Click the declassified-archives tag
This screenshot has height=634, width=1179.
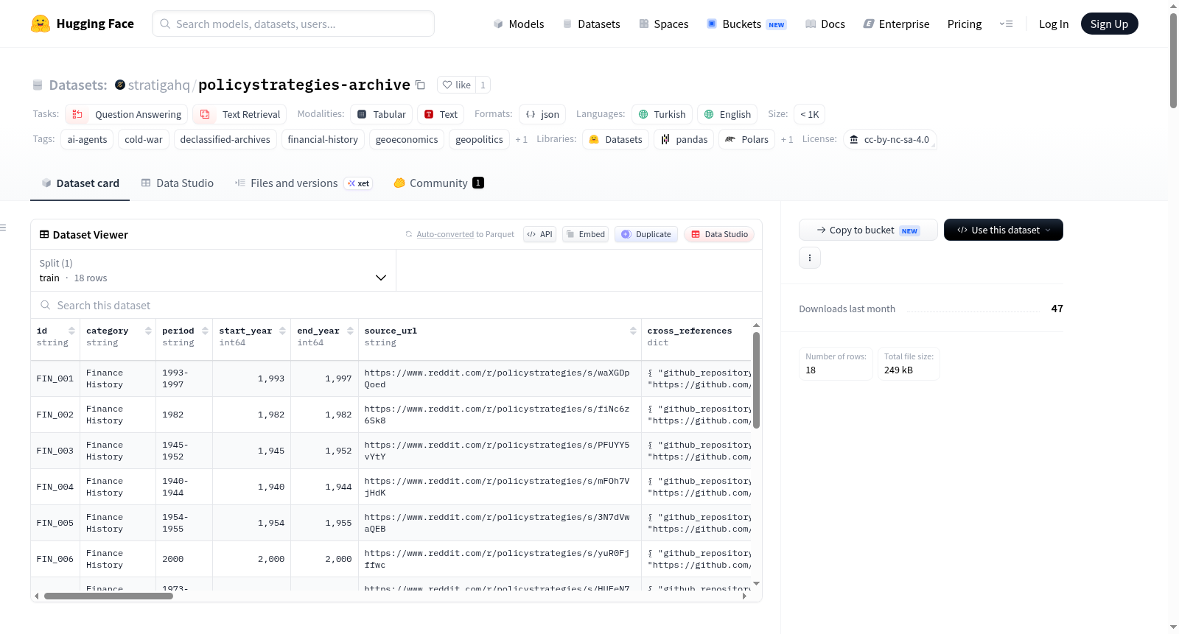(x=225, y=139)
